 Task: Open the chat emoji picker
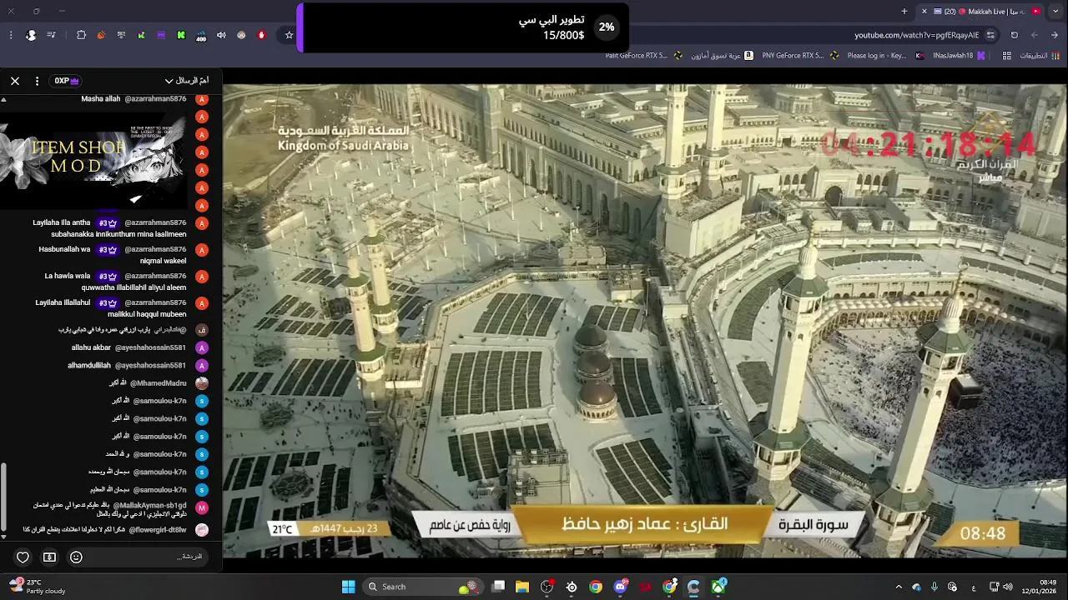point(76,557)
